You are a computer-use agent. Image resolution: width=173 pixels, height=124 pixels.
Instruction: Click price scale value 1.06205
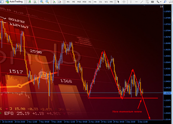167,50
